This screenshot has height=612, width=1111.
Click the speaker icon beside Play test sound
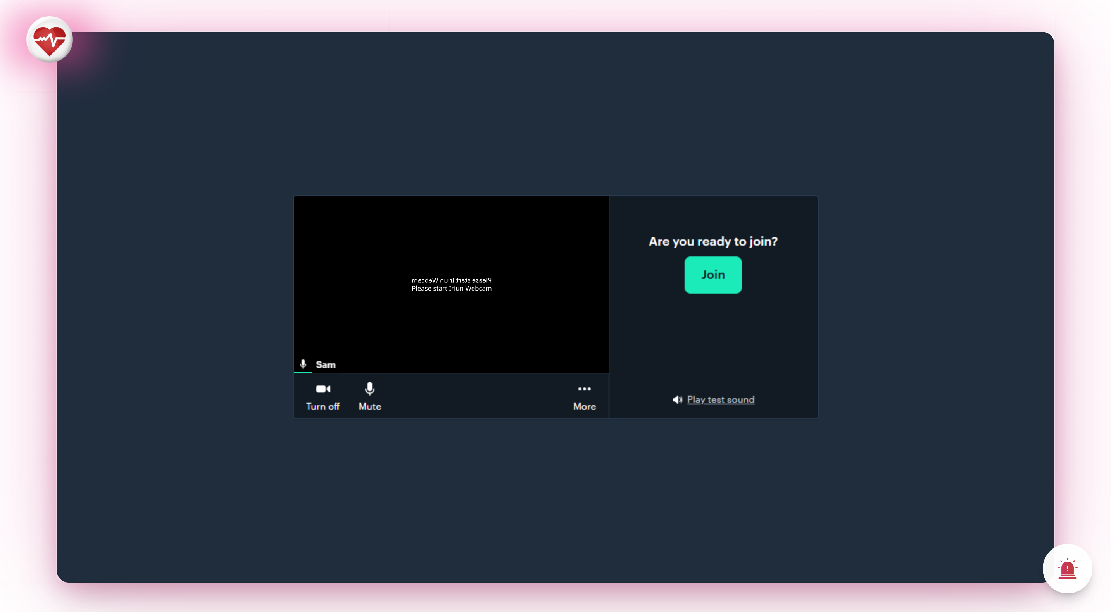tap(677, 399)
